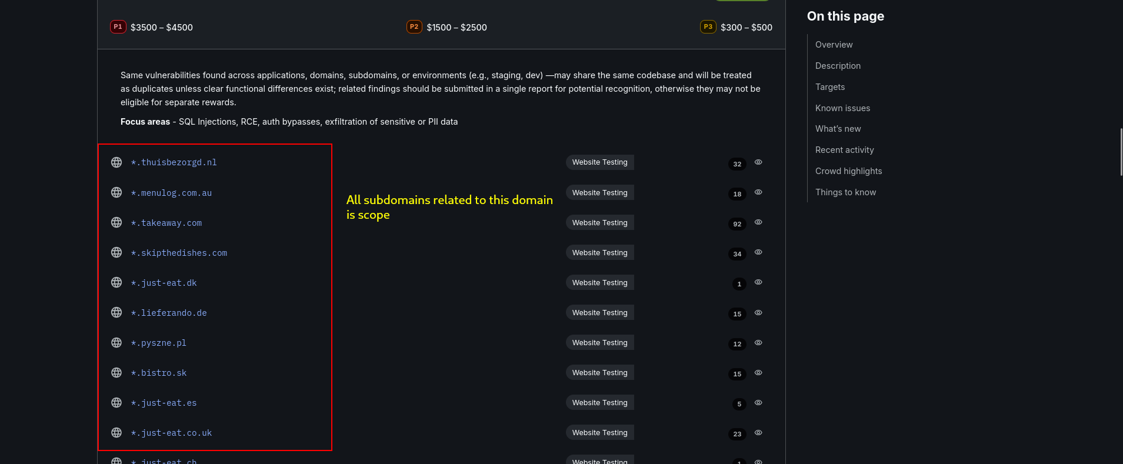Open the *.bistro.sk target link
Screen dimensions: 1123x464
158,373
